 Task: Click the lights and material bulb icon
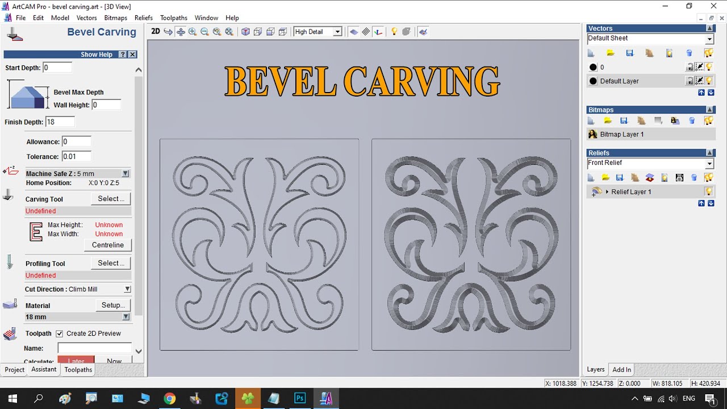[x=394, y=32]
